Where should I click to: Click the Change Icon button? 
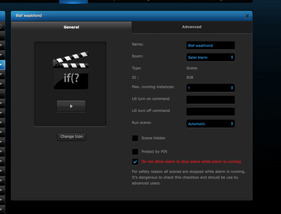point(71,137)
